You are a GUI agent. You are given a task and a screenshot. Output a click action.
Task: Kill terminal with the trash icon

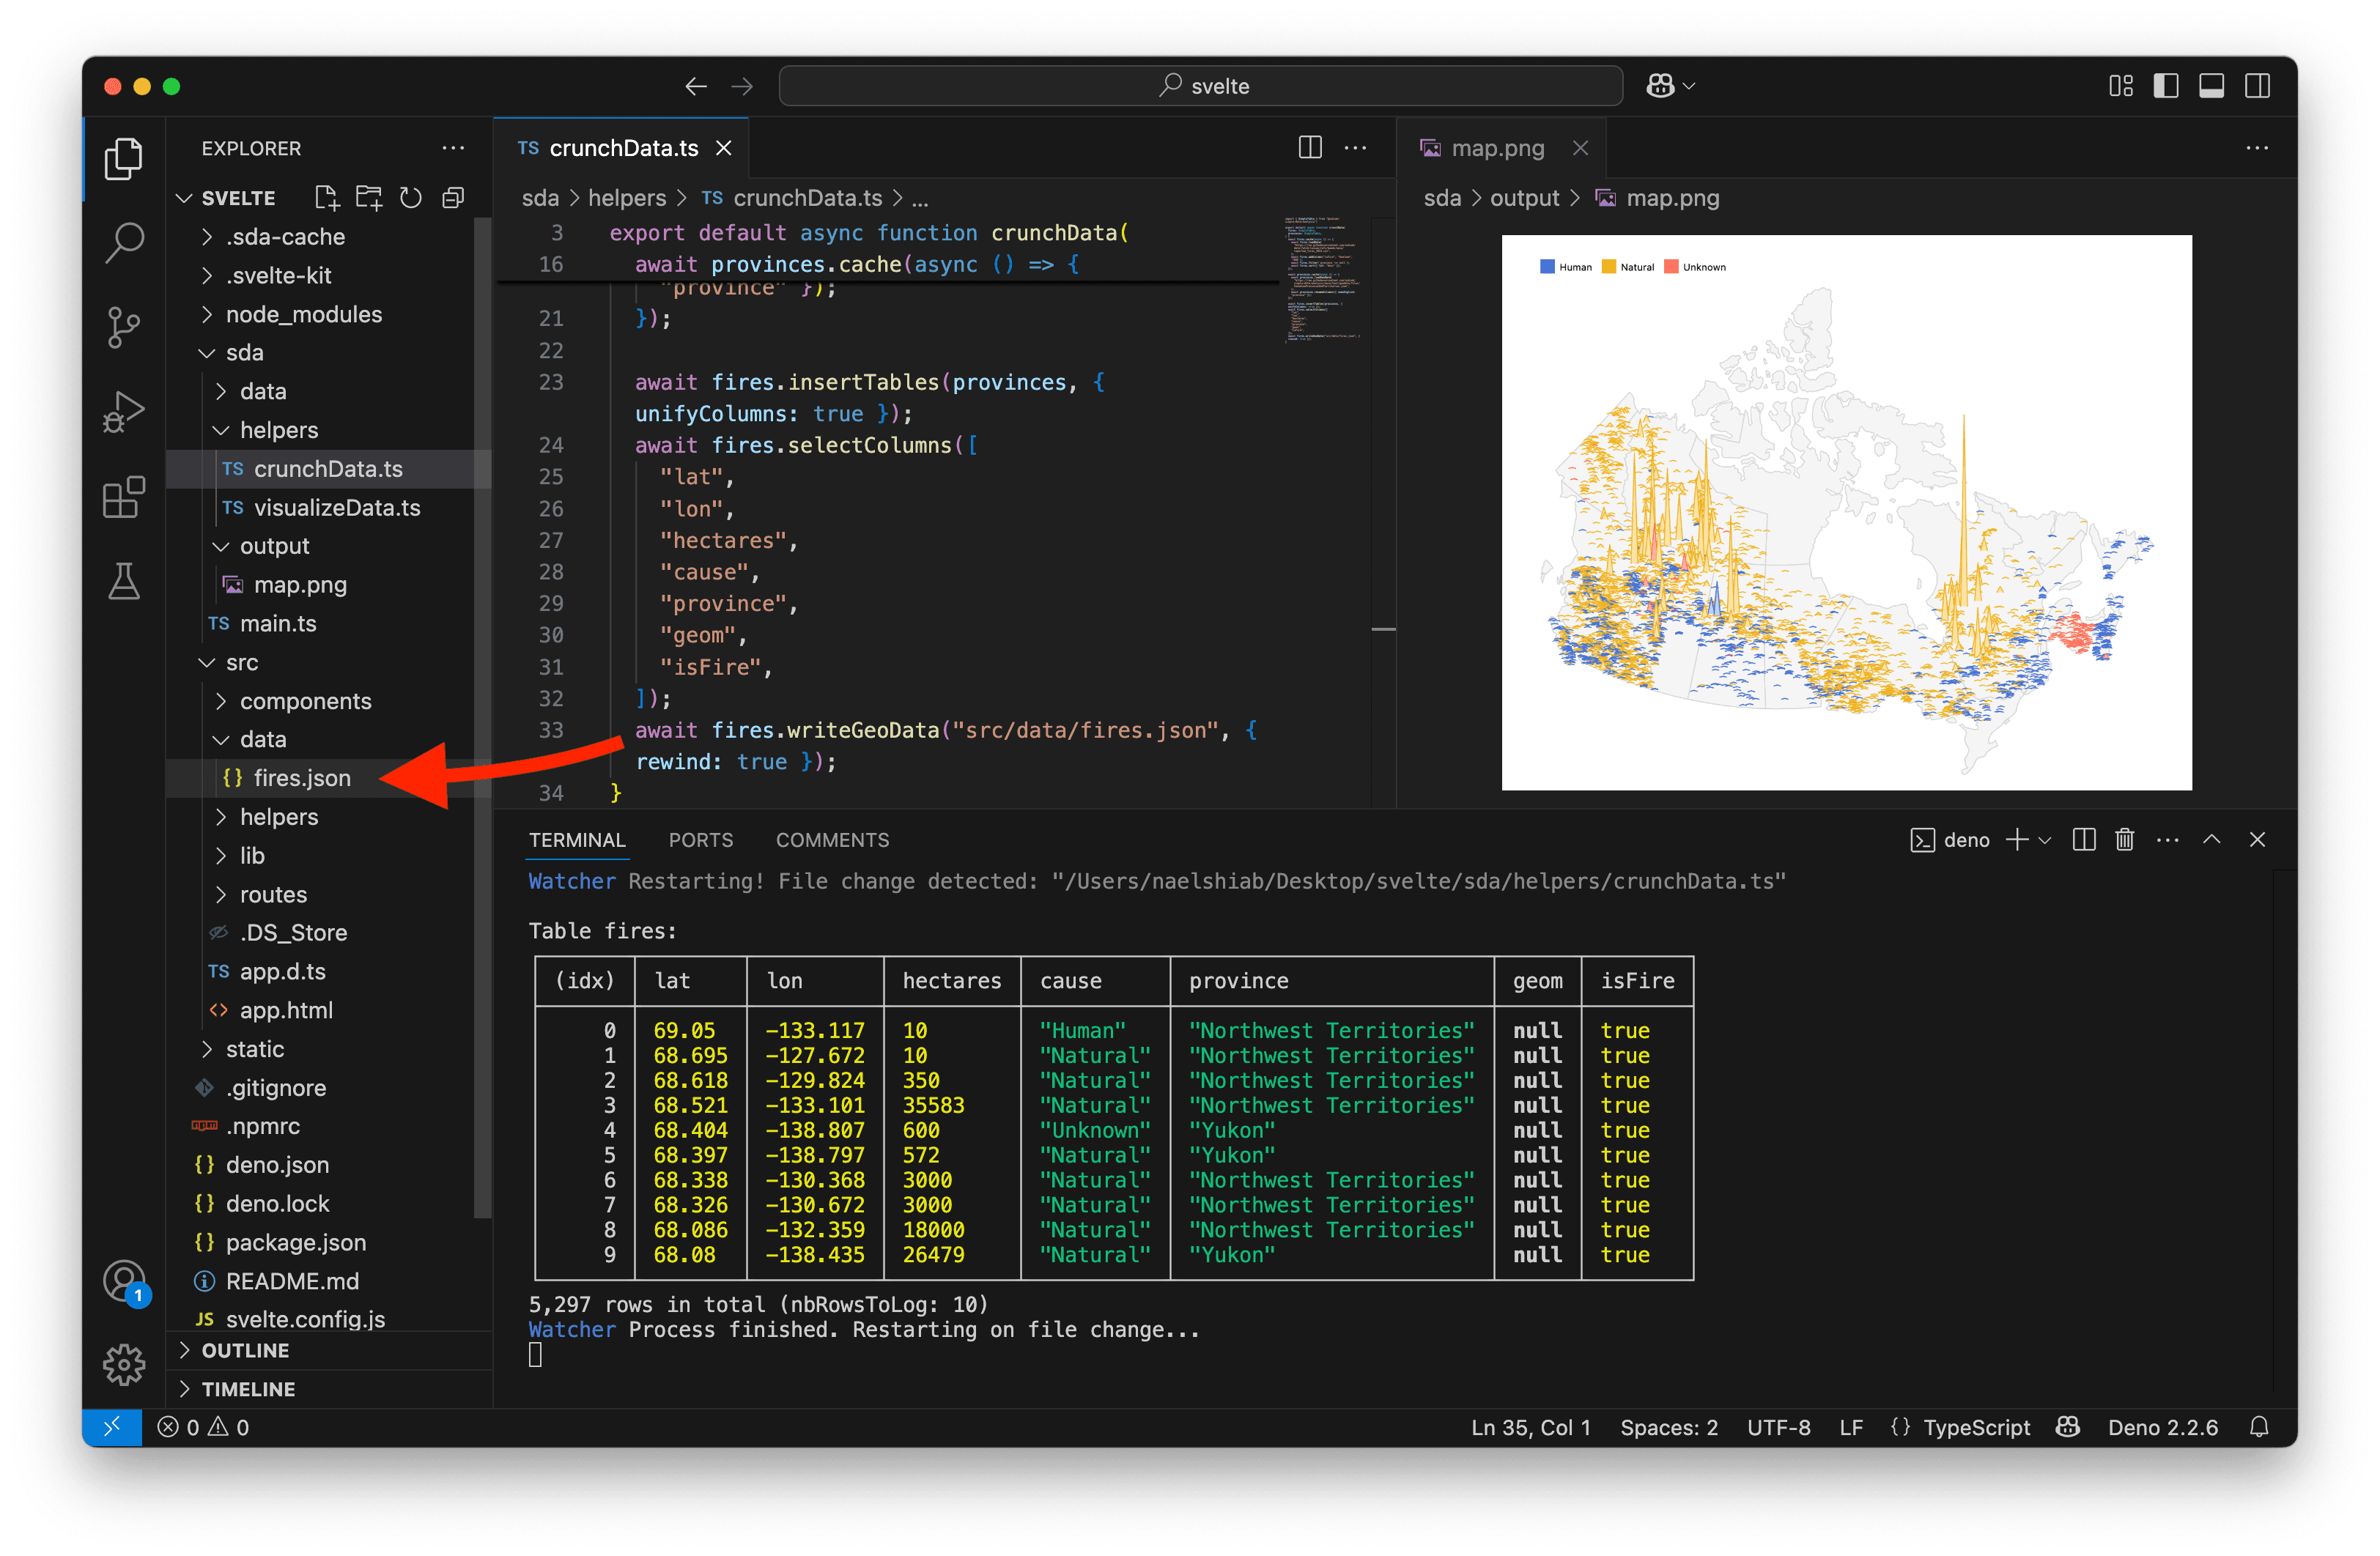(x=2125, y=840)
